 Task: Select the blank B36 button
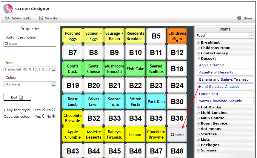177,118
